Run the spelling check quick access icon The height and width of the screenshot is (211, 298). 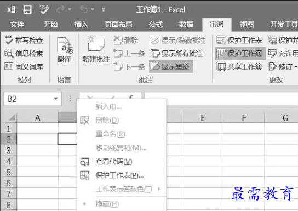[x=44, y=9]
